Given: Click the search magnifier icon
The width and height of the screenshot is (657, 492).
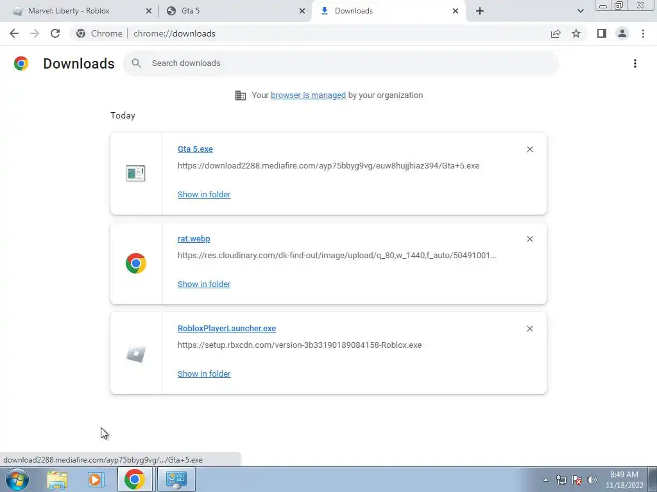Looking at the screenshot, I should tap(136, 63).
